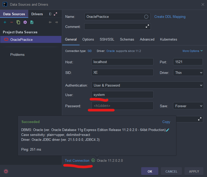This screenshot has height=177, width=207.
Task: Switch to the Data Sources tab
Action: click(x=14, y=14)
